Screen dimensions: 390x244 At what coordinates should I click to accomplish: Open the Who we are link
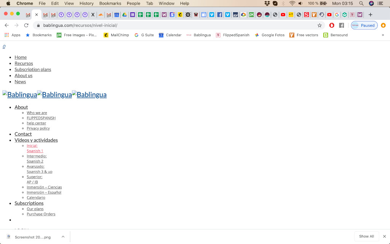tap(37, 113)
